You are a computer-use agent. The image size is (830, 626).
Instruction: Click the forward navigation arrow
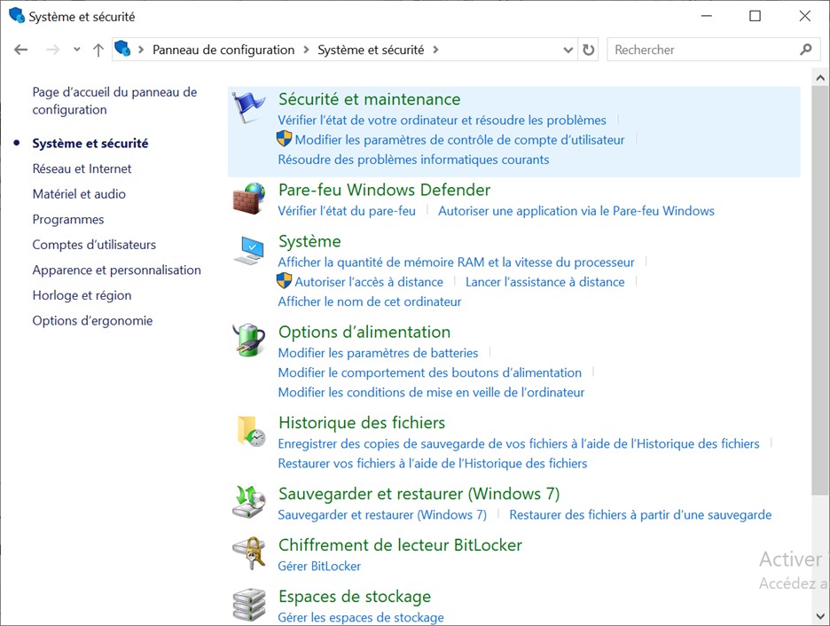[52, 50]
